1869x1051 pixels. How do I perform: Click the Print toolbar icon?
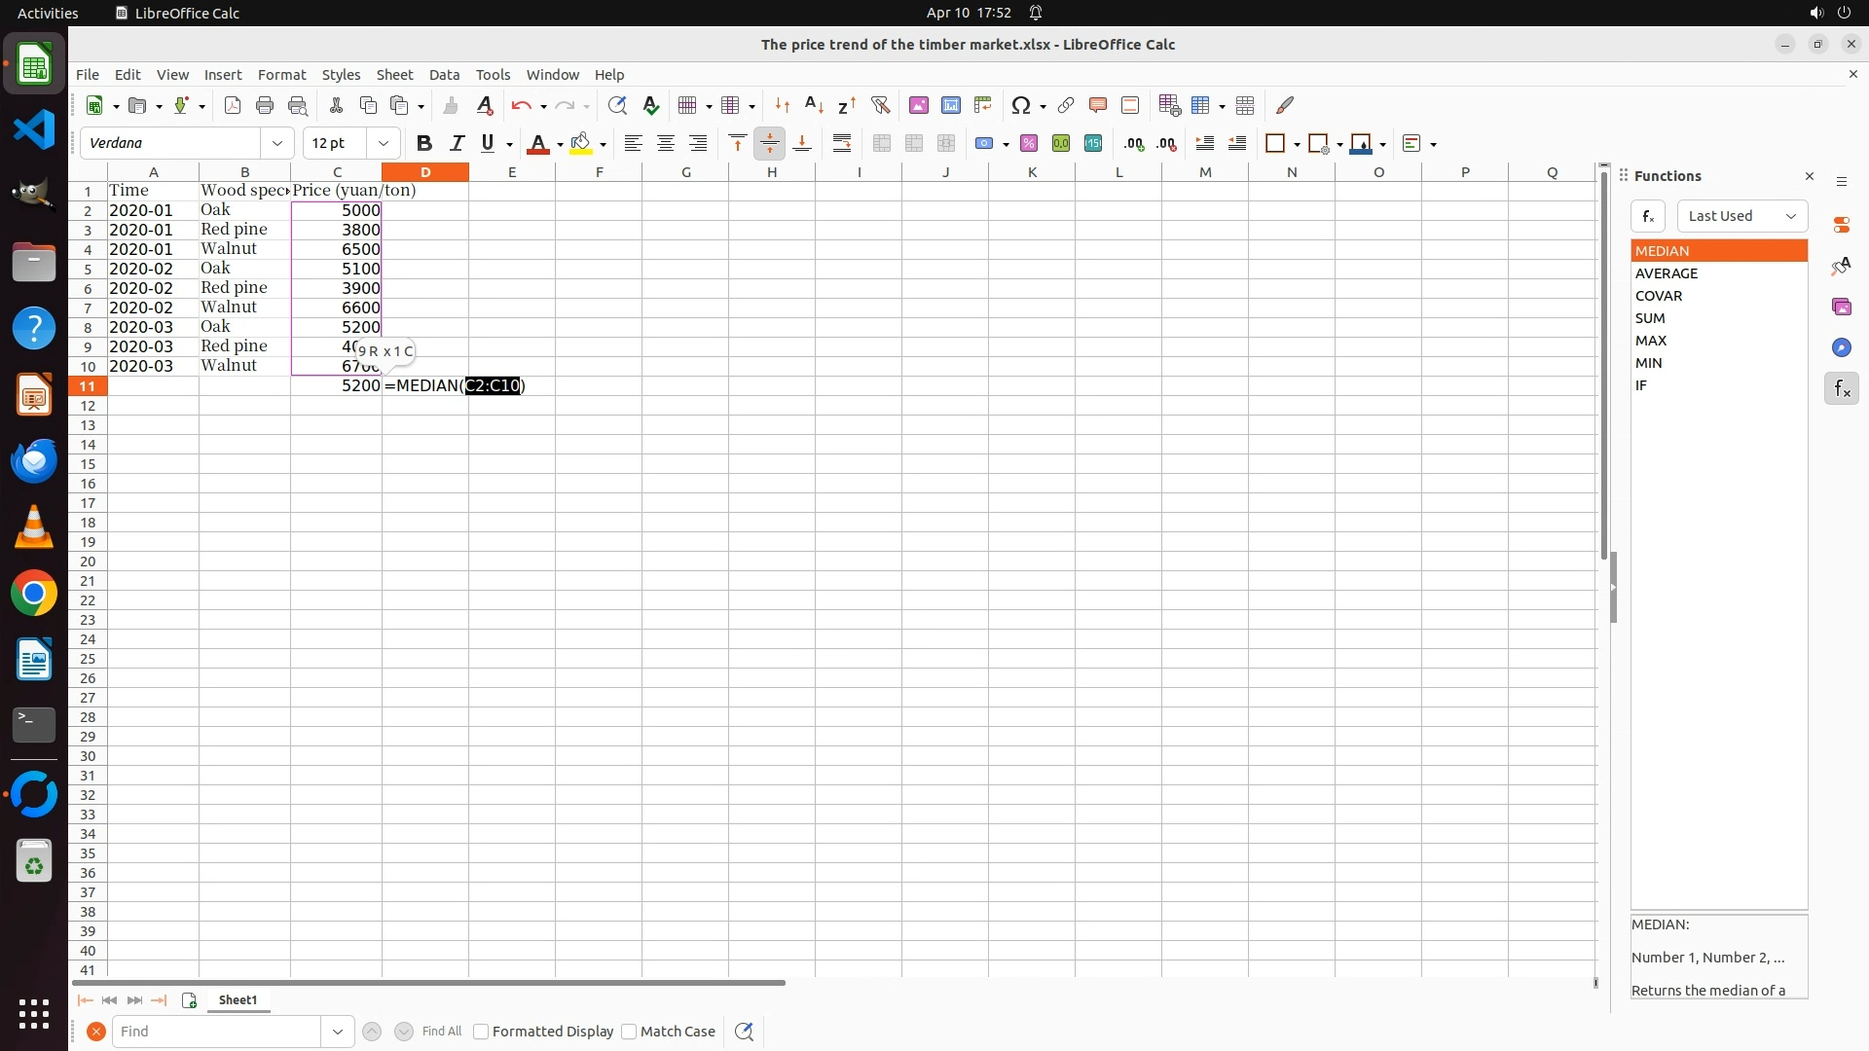click(264, 105)
